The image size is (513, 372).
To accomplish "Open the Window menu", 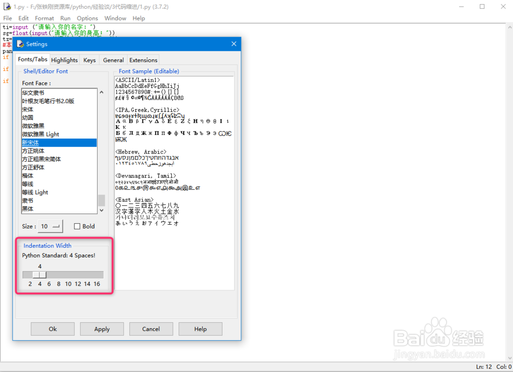I will click(115, 18).
